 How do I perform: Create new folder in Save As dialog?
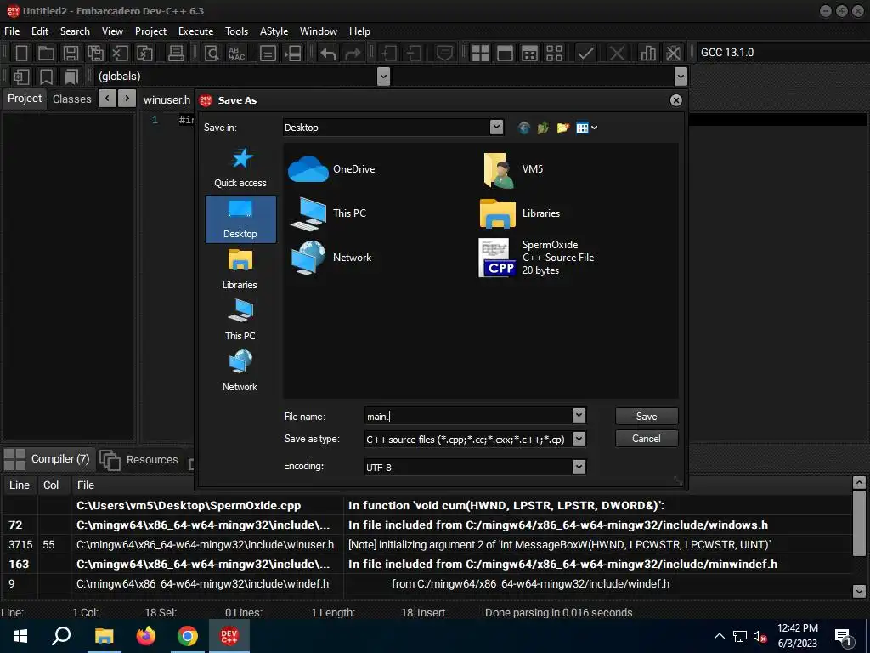563,128
